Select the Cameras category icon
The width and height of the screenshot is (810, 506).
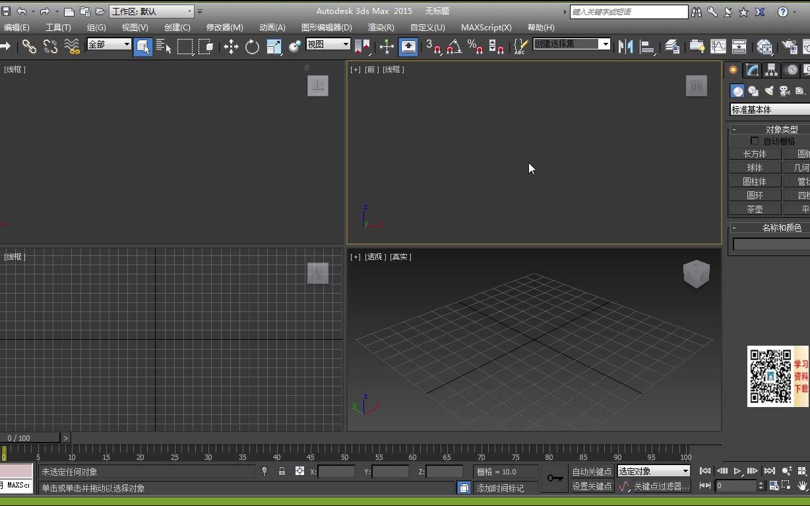(x=784, y=90)
